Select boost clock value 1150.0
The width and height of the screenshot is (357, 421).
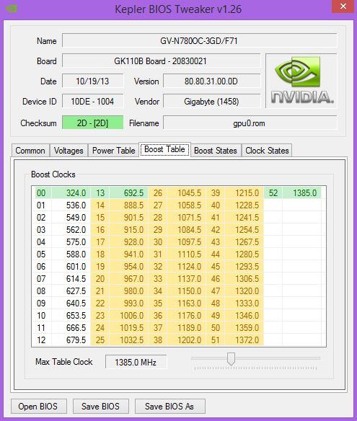click(x=186, y=291)
